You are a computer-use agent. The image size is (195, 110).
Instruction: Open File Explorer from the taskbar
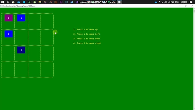click(40, 2)
